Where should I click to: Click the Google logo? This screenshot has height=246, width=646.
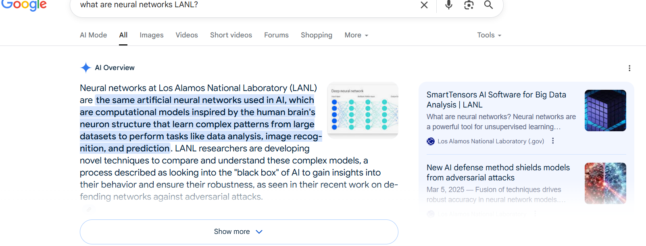24,5
